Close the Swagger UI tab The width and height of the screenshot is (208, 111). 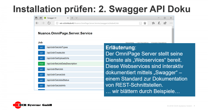[x=68, y=18]
